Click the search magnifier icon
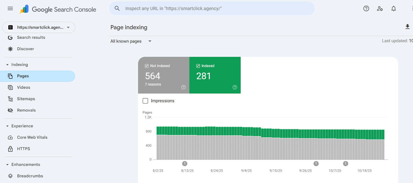Image resolution: width=413 pixels, height=183 pixels. pos(117,9)
